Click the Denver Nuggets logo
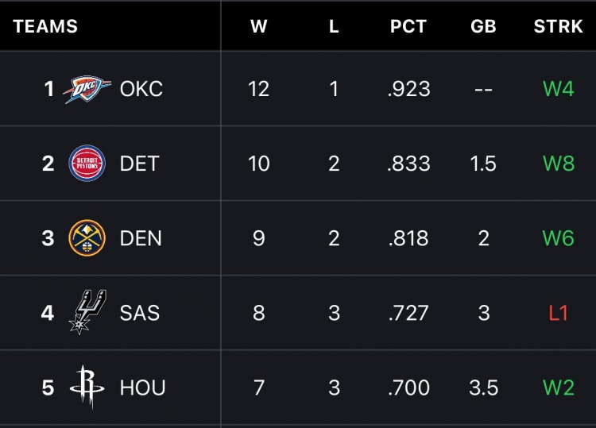 coord(87,238)
